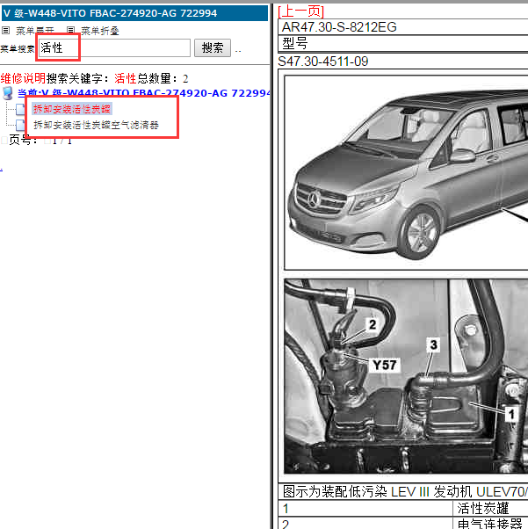
Task: Select tree item 拆卸安装活性炭罐空气滤清器
Action: (x=96, y=125)
